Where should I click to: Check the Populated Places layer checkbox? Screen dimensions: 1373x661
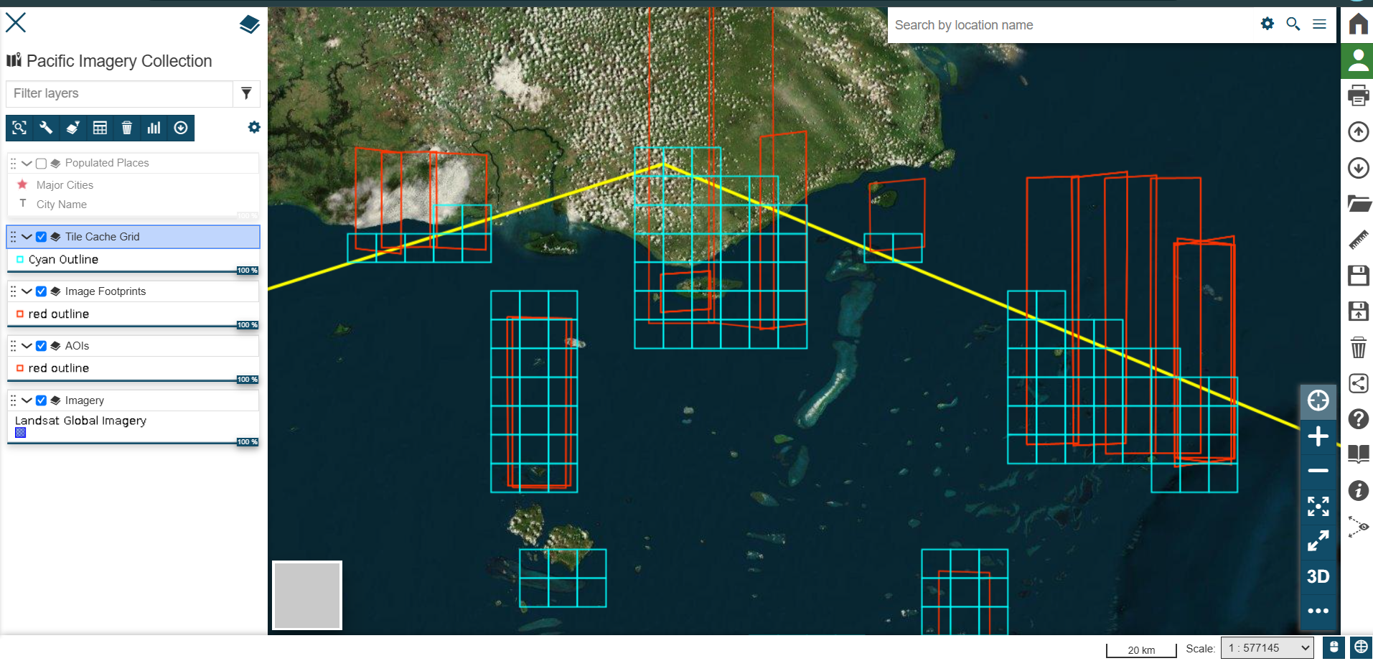point(41,163)
